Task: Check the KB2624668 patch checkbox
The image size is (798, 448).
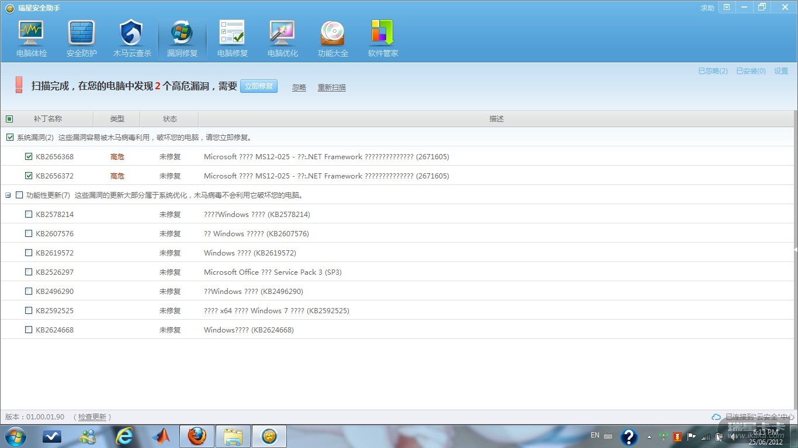Action: point(29,330)
